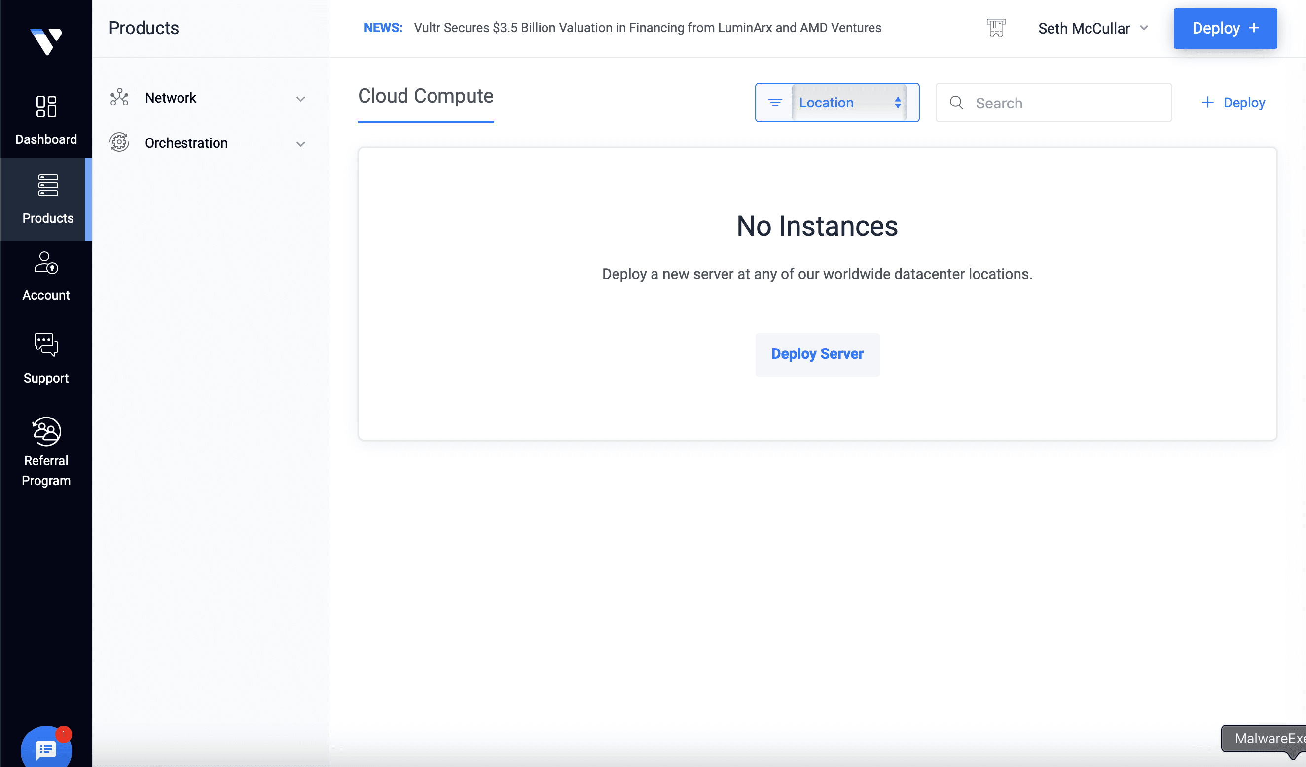
Task: Focus the Search input field
Action: pyautogui.click(x=1053, y=103)
